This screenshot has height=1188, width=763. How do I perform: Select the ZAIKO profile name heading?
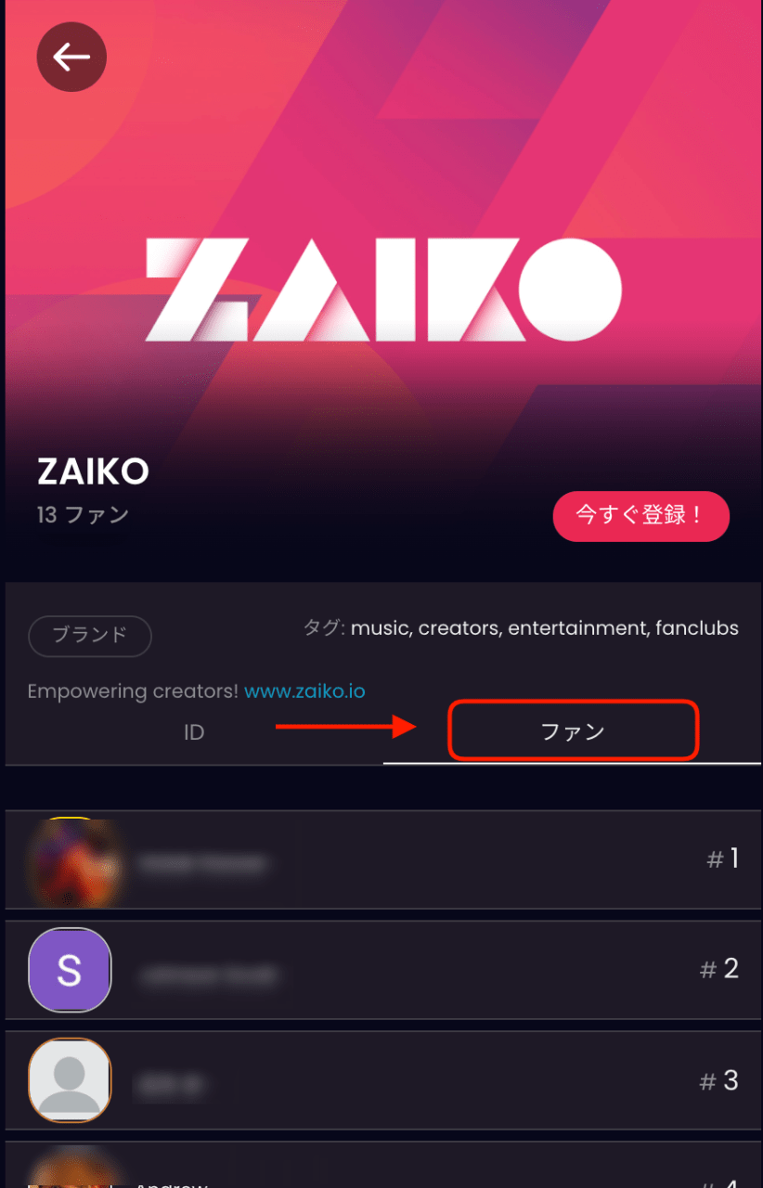[x=93, y=471]
